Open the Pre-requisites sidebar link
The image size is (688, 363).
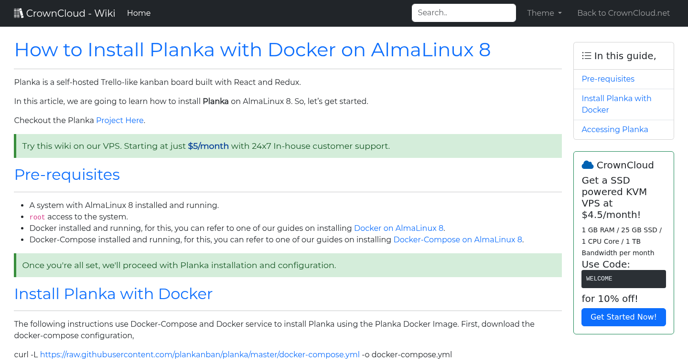[x=608, y=79]
